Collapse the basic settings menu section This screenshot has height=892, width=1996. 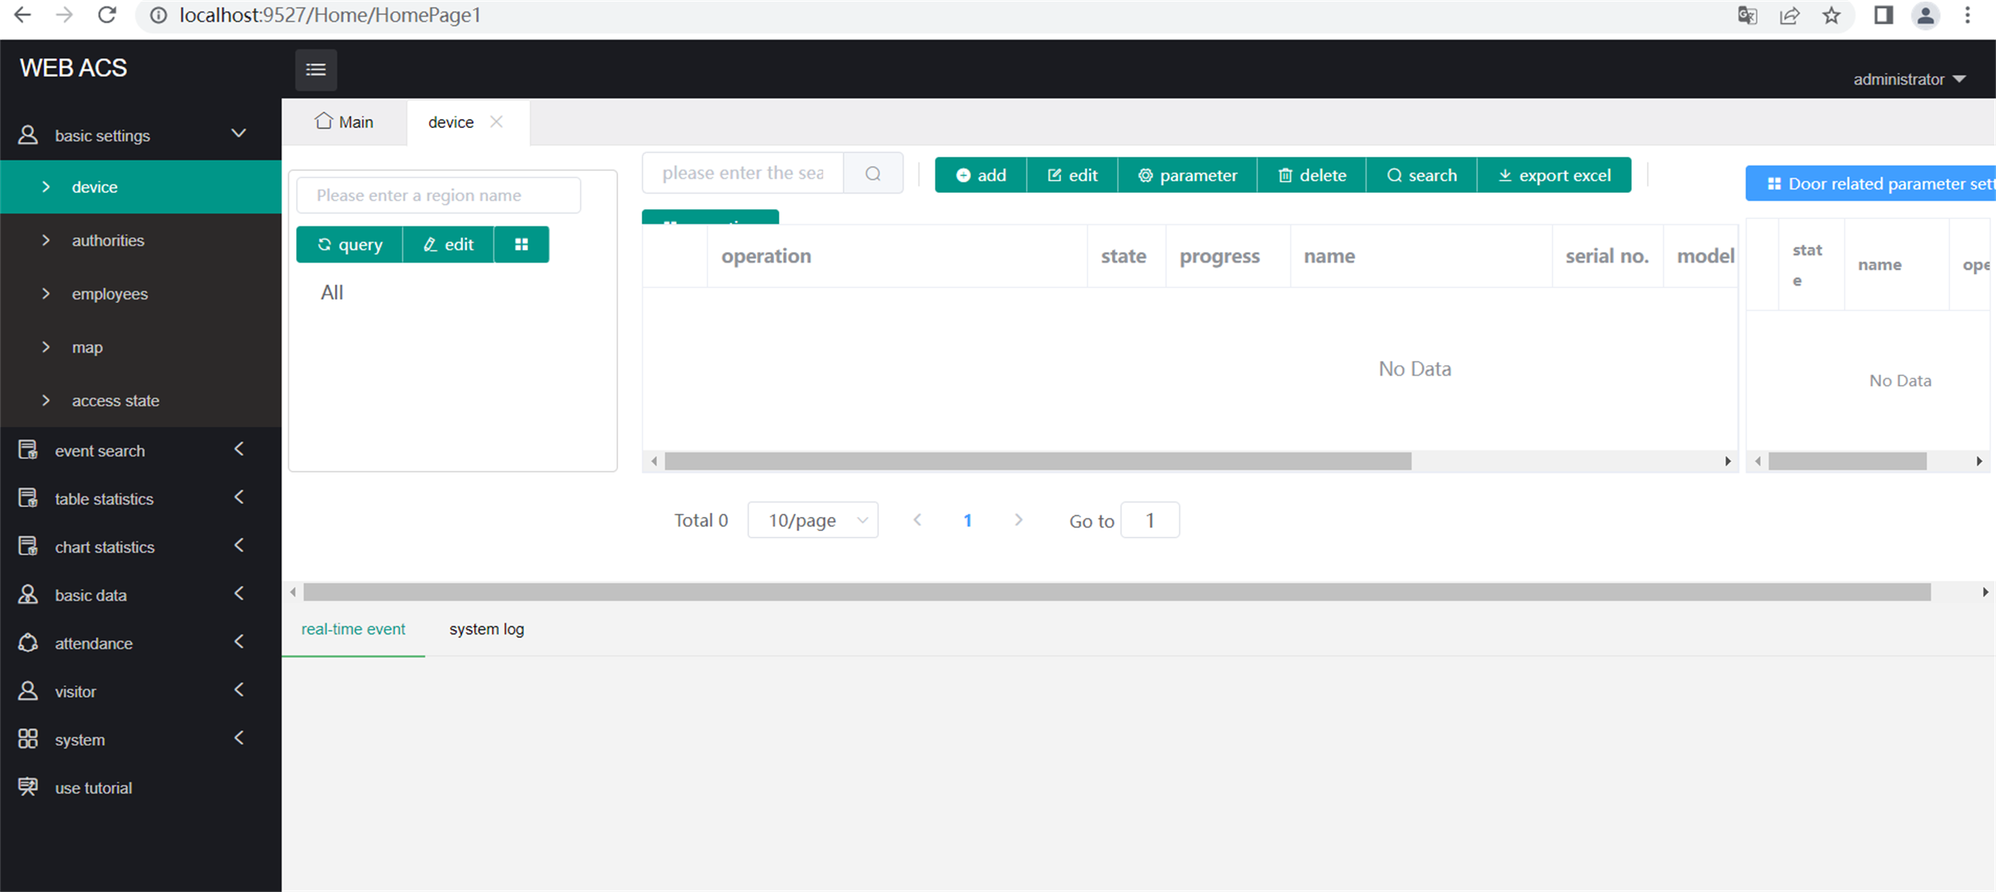(238, 133)
